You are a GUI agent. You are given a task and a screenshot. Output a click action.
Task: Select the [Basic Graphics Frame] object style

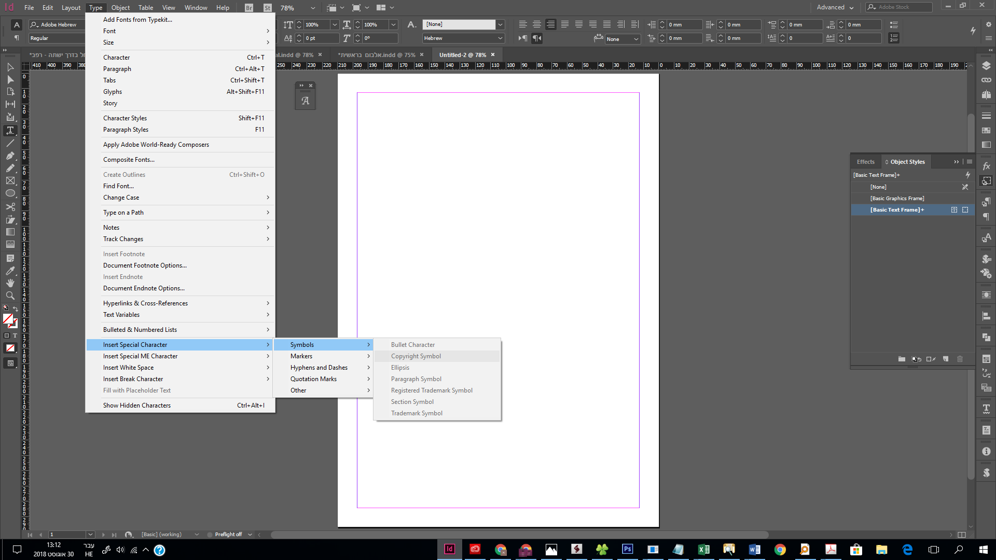[897, 198]
